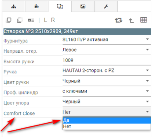
Task: Choose Да in Comfort Close list
Action: 107,121
